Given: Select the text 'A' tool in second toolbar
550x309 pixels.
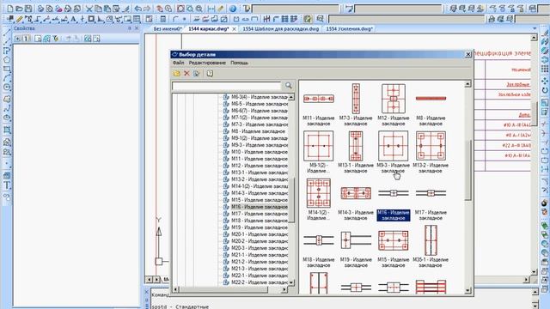Looking at the screenshot, I should (x=73, y=19).
